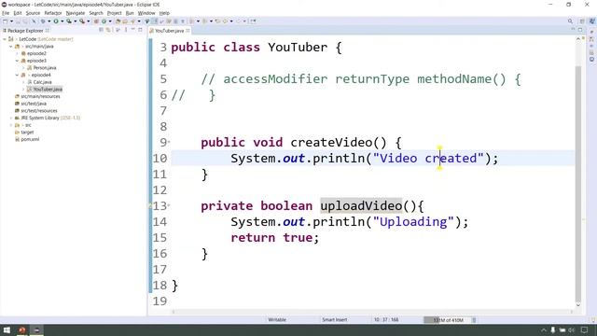597x336 pixels.
Task: Open the Refactor menu
Action: [x=53, y=13]
